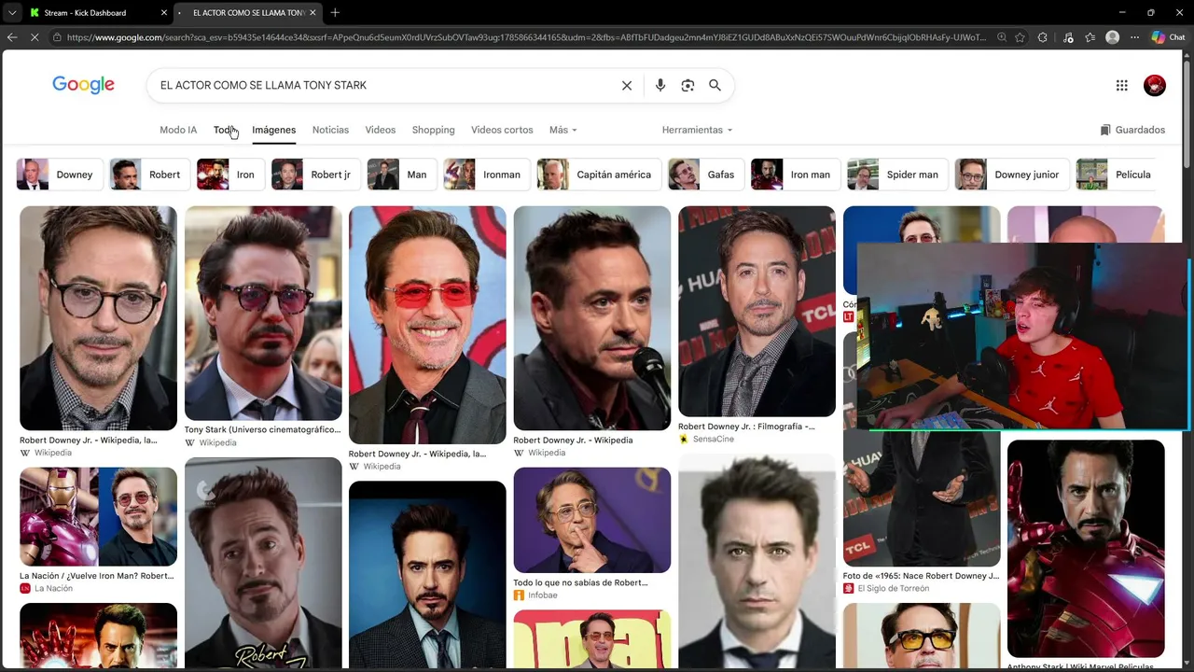Open the browser Extensions menu
The image size is (1194, 672).
point(1043,37)
